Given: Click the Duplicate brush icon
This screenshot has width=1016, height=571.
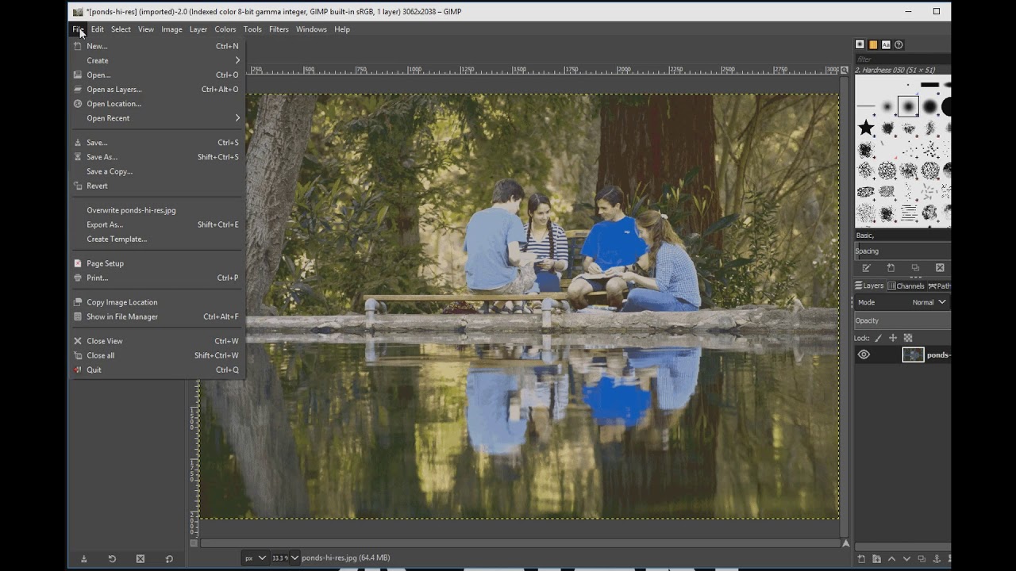Looking at the screenshot, I should pos(915,268).
